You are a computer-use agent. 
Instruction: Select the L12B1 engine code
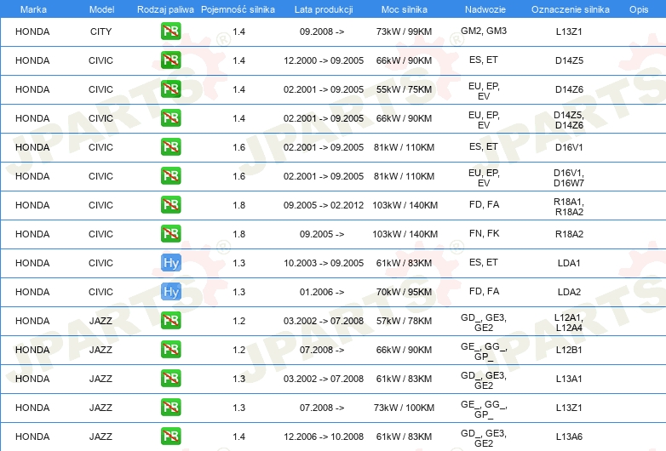click(569, 350)
